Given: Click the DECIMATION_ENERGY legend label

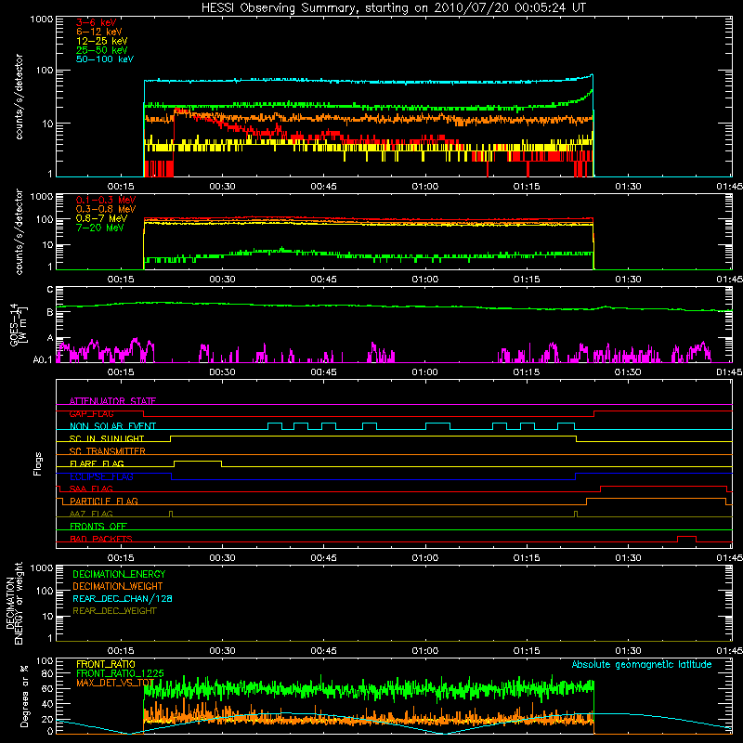Looking at the screenshot, I should click(119, 574).
